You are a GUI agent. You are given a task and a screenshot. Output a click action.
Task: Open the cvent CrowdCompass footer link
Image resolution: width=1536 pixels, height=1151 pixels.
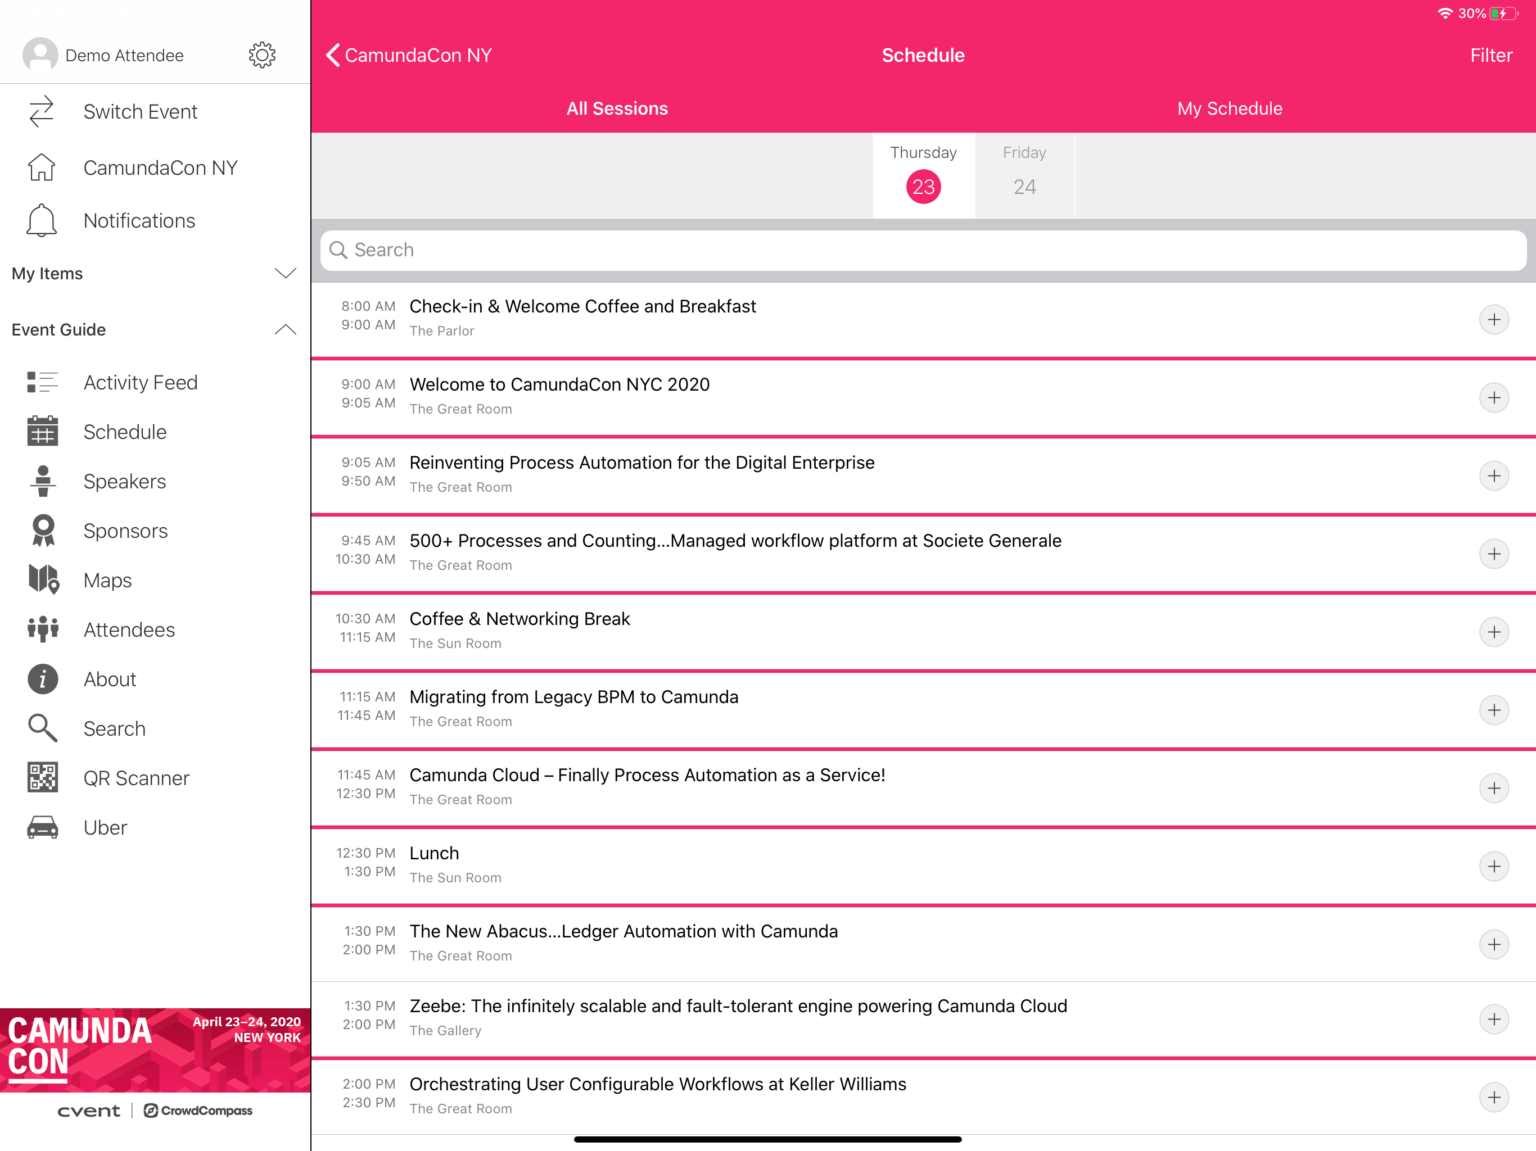pyautogui.click(x=155, y=1111)
